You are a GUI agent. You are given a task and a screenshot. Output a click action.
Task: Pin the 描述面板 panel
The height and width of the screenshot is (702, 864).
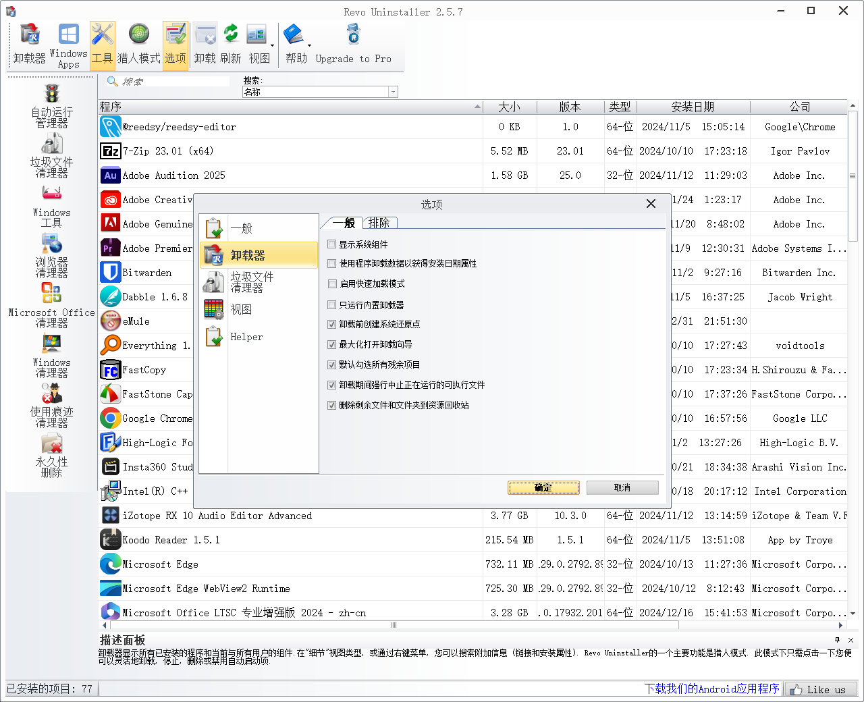(838, 640)
